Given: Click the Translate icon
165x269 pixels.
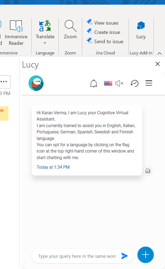Looking at the screenshot, I should [x=45, y=26].
